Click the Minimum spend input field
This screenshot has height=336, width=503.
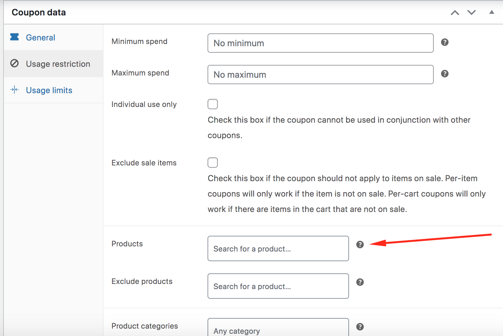point(320,43)
